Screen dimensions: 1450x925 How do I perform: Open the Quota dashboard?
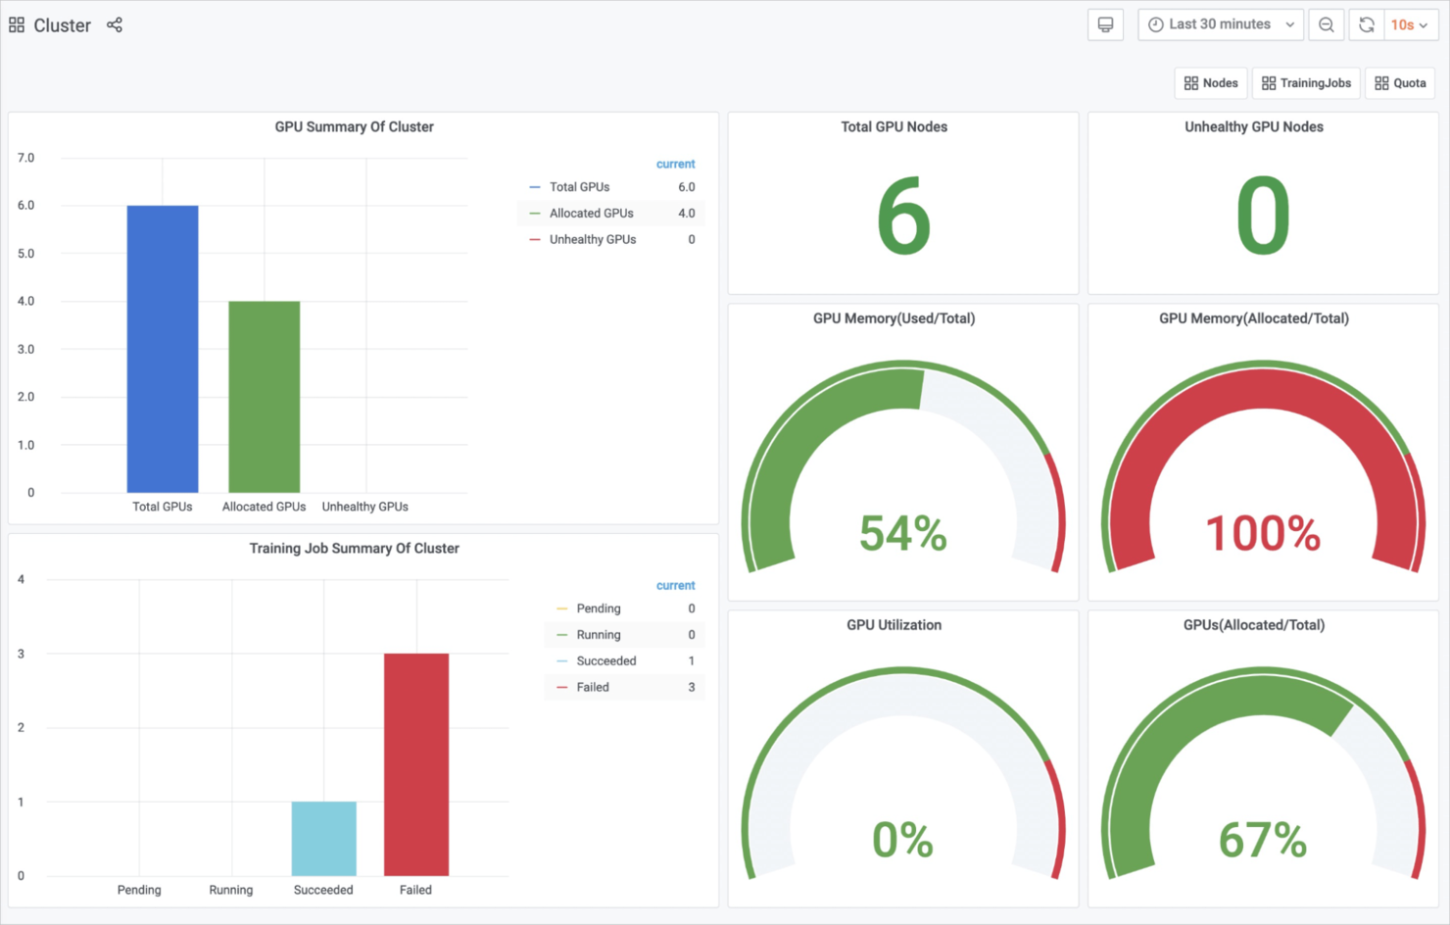[x=1400, y=83]
